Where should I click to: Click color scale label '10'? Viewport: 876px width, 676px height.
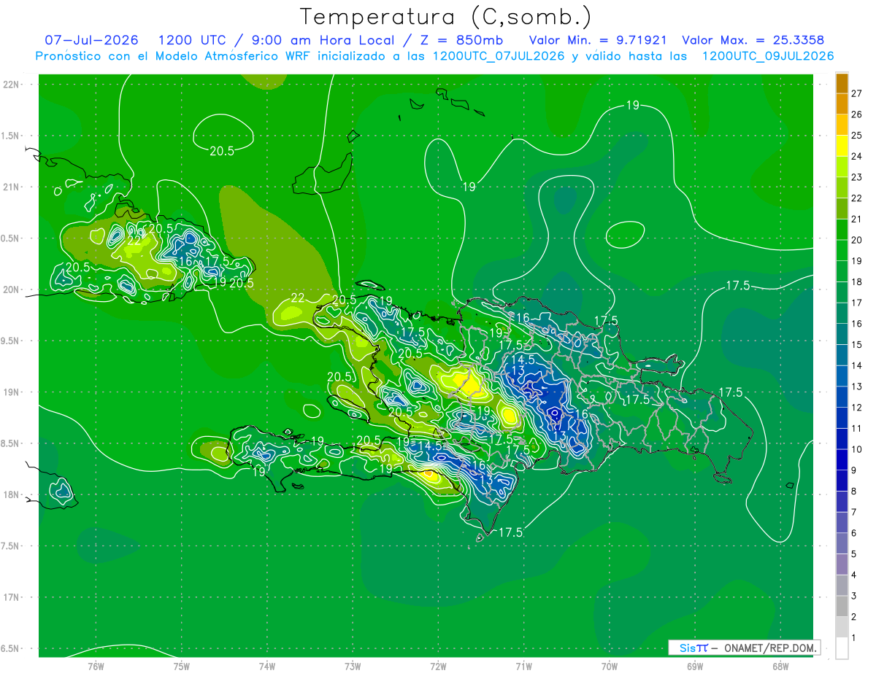click(x=857, y=449)
